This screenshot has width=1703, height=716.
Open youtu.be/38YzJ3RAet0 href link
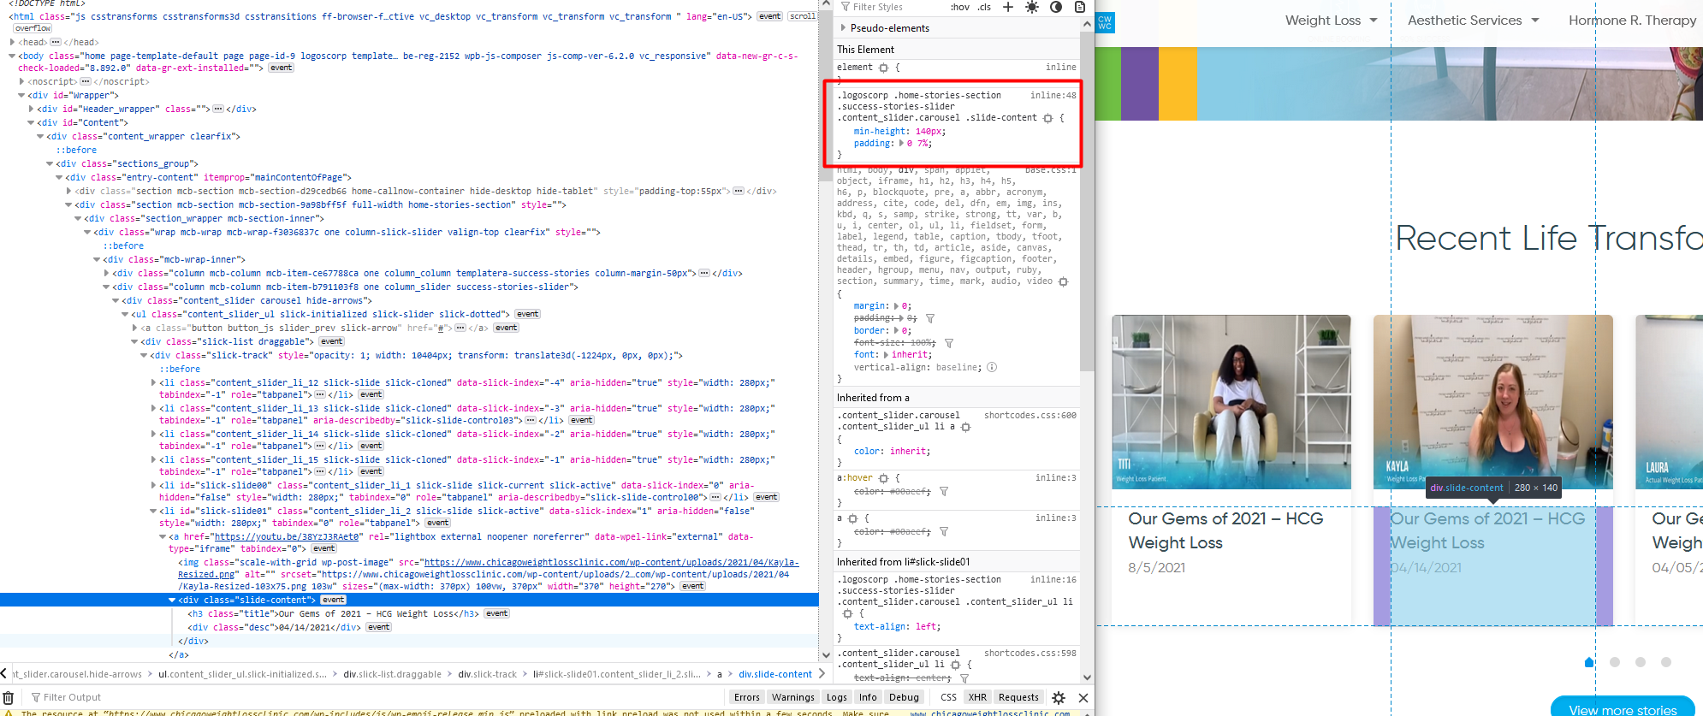(x=287, y=537)
